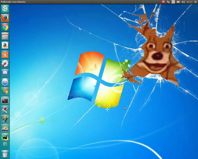This screenshot has height=159, width=198.
Task: Open qBittorrent from the launcher
Action: 5,82
